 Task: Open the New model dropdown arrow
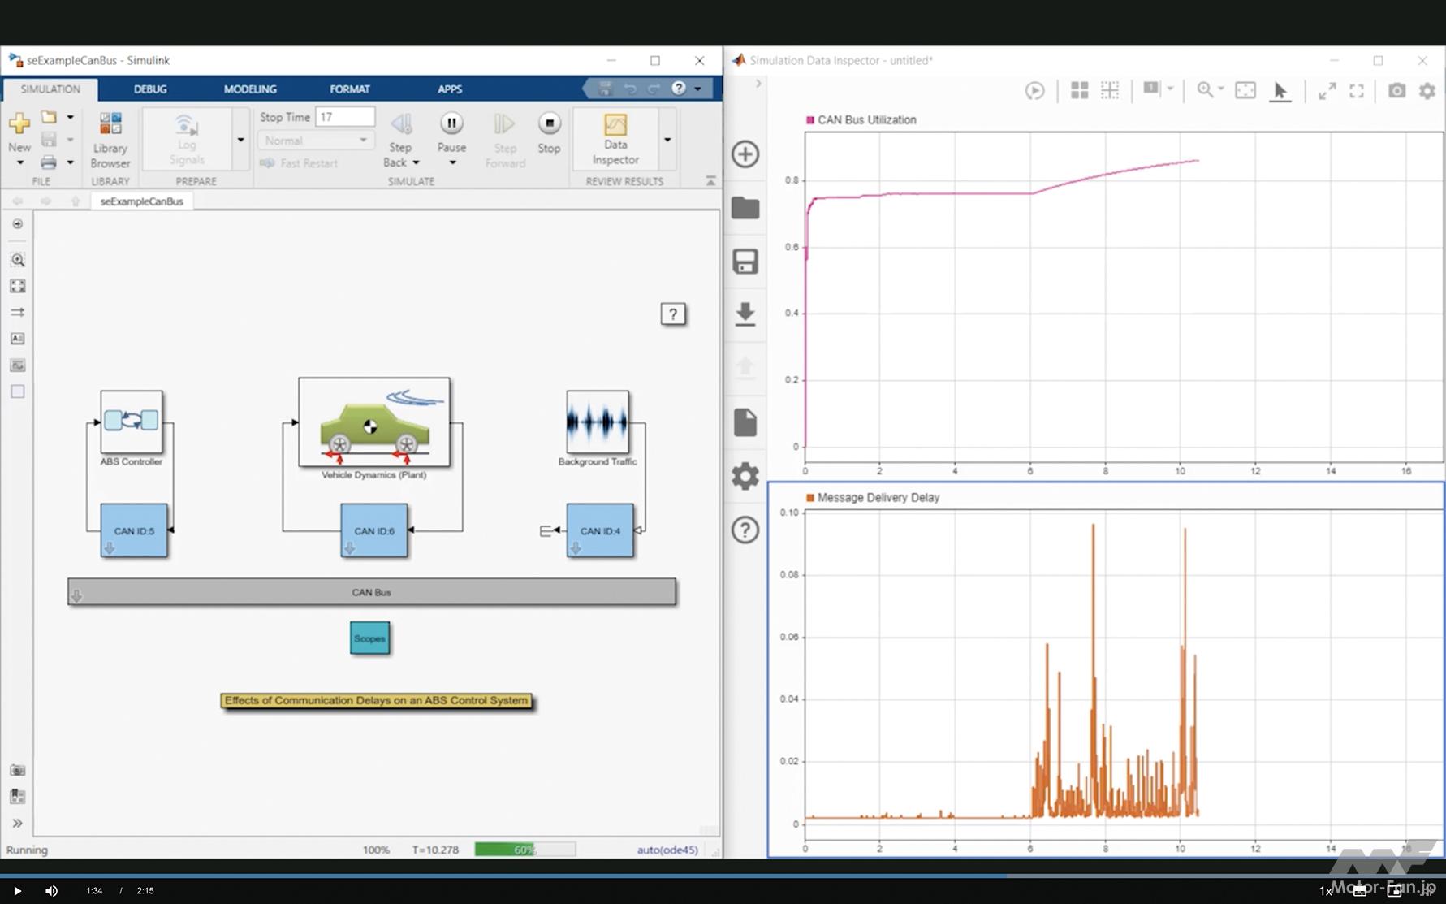tap(19, 163)
